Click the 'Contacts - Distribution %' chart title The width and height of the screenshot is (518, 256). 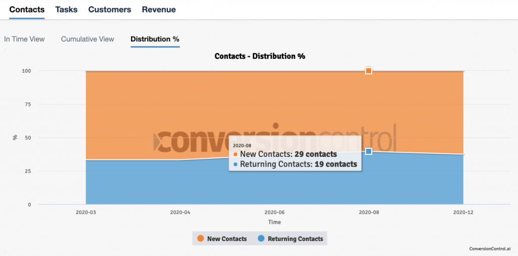pos(260,56)
